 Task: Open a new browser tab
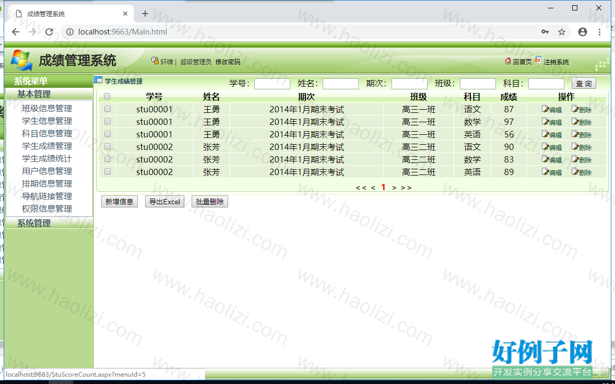click(145, 14)
